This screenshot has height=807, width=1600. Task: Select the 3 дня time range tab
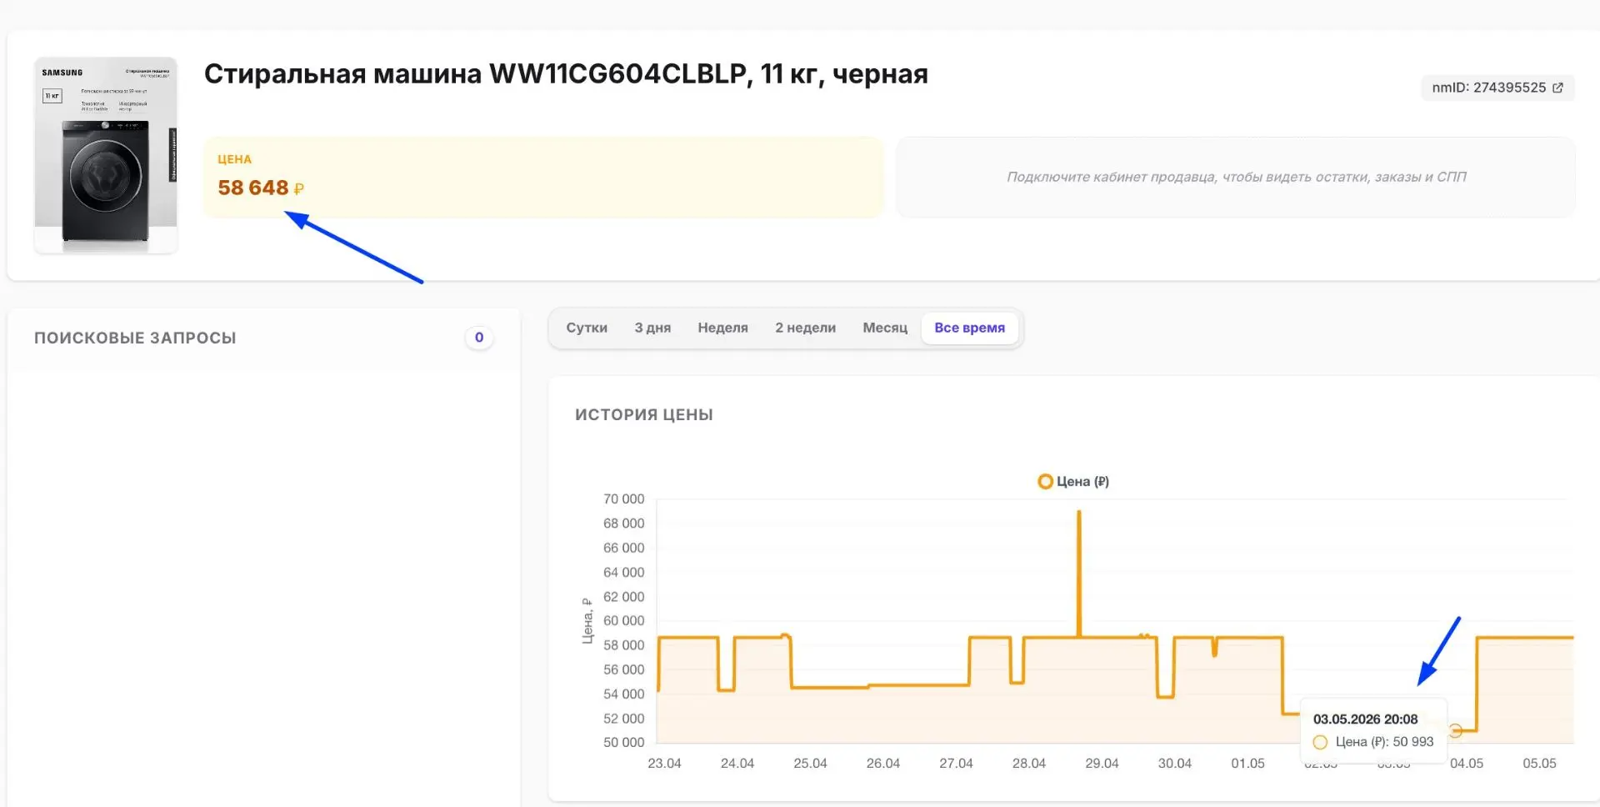tap(652, 328)
